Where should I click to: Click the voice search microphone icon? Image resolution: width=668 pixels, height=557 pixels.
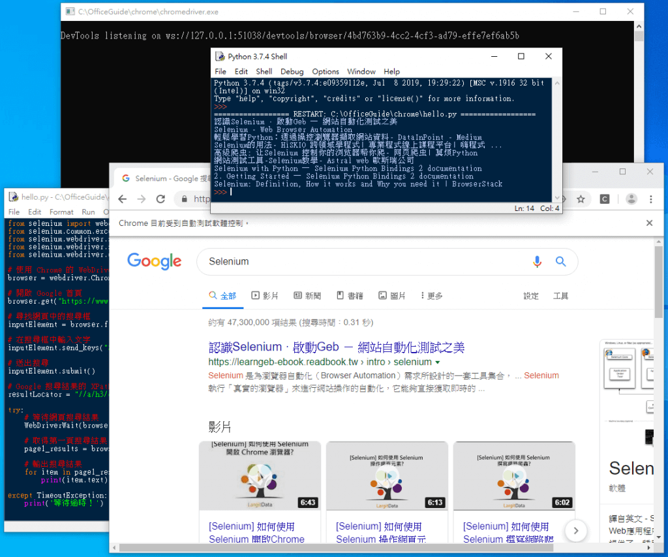coord(537,261)
